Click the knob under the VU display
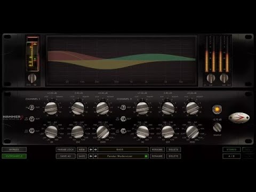The height and width of the screenshot is (192, 256). tap(32, 78)
